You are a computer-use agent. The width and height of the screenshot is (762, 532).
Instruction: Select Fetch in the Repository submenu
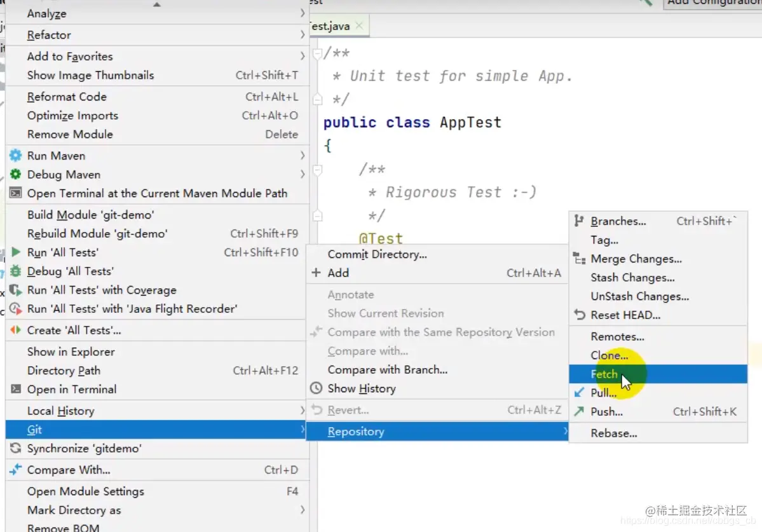coord(658,374)
